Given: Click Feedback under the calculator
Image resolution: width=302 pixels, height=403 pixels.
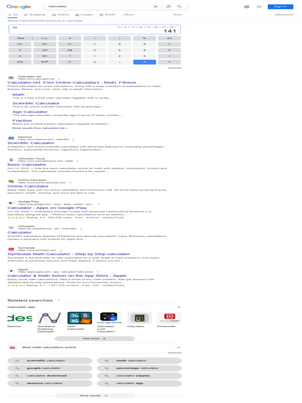Looking at the screenshot, I should coord(175,68).
